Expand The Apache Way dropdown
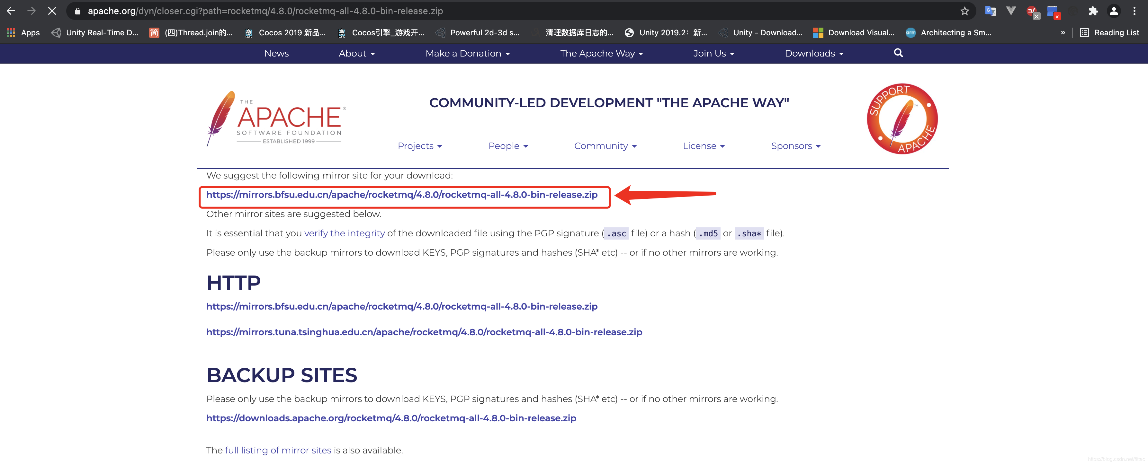The height and width of the screenshot is (465, 1148). click(x=601, y=53)
